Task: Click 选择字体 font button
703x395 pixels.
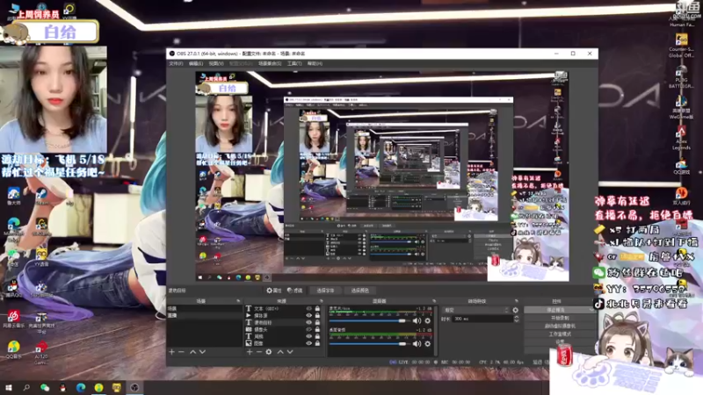Action: coord(325,291)
